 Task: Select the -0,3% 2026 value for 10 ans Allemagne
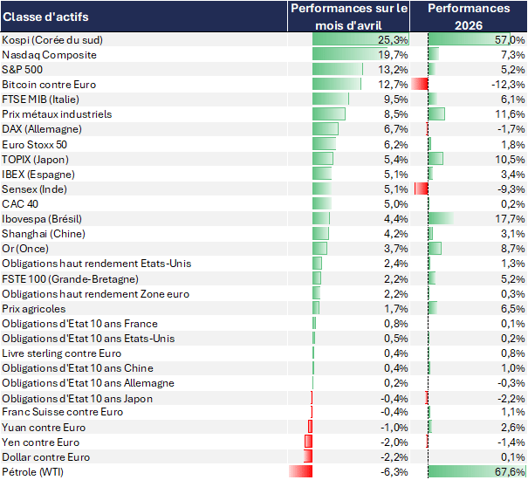(x=511, y=383)
